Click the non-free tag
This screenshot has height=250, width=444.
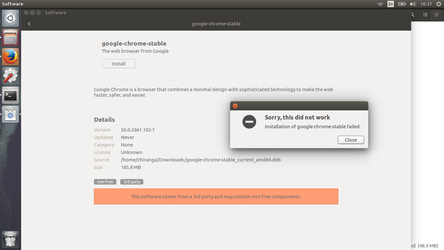pyautogui.click(x=105, y=182)
